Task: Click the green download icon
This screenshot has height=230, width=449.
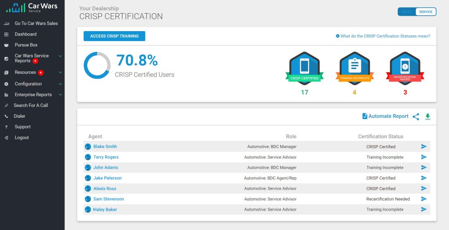Action: [428, 117]
